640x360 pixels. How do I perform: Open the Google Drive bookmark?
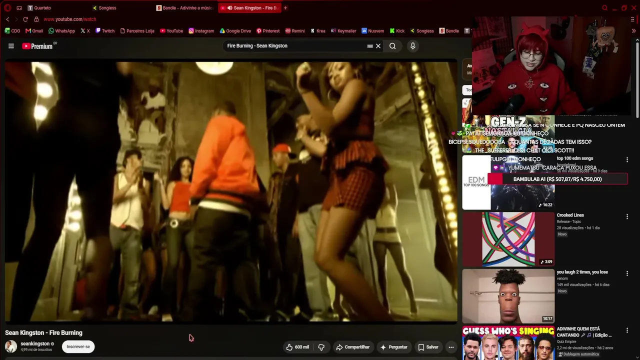[235, 31]
